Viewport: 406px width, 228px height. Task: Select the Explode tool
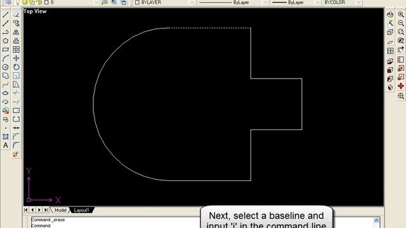tap(16, 155)
